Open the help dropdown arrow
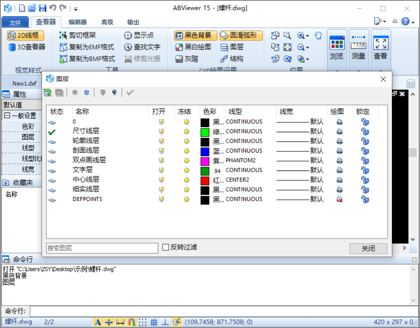This screenshot has width=420, height=328. (413, 22)
